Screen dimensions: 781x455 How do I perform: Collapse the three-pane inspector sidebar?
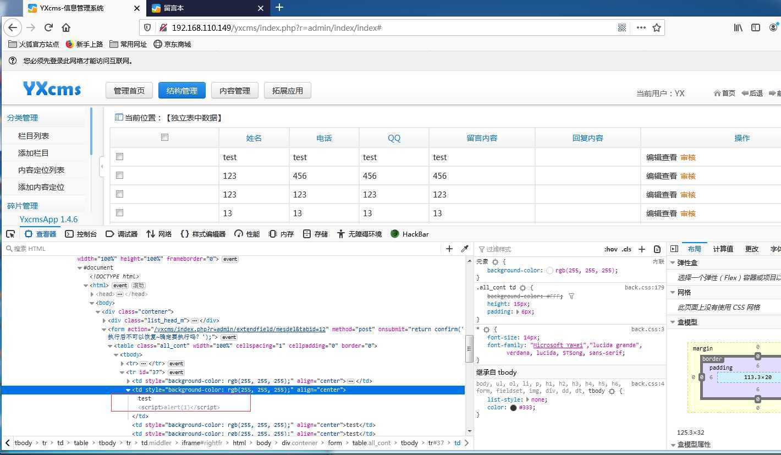tap(674, 249)
